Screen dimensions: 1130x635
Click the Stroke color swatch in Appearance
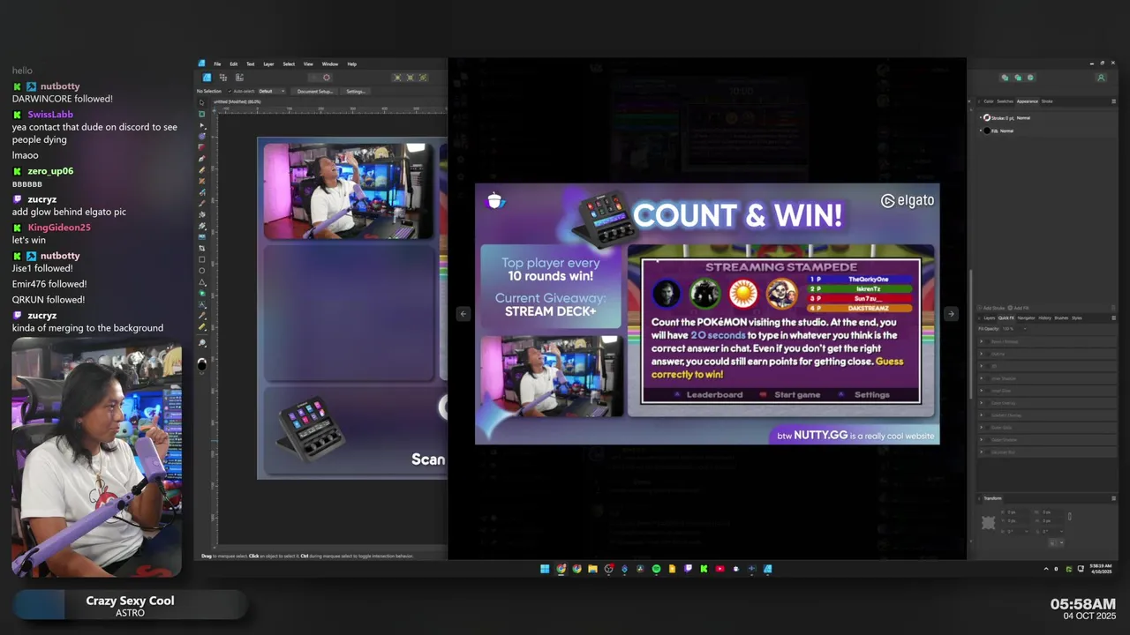click(986, 117)
